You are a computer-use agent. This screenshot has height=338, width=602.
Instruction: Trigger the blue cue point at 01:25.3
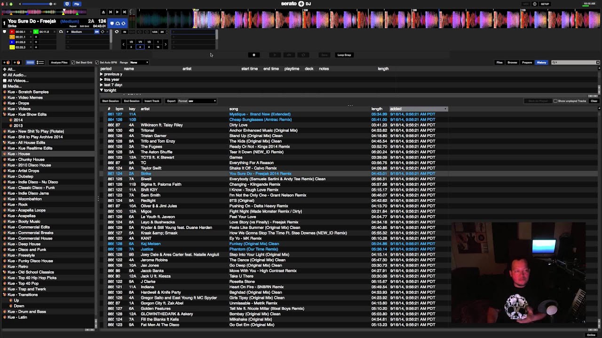point(12,42)
